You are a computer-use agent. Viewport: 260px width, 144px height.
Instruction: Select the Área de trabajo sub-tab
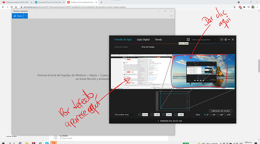coord(148,47)
